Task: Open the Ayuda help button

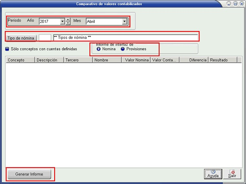Action: tap(213, 174)
